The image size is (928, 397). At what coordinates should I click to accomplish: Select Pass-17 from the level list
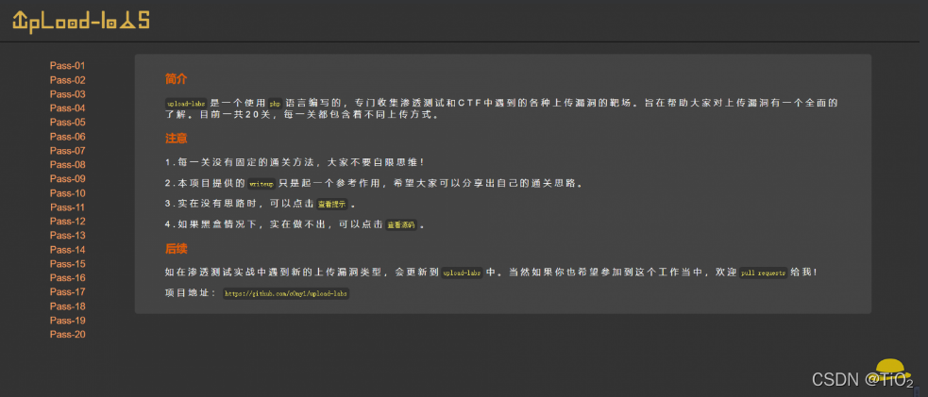coord(67,291)
